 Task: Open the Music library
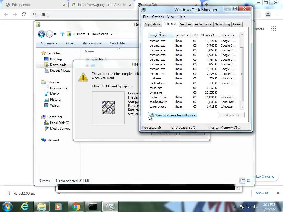click(x=54, y=94)
